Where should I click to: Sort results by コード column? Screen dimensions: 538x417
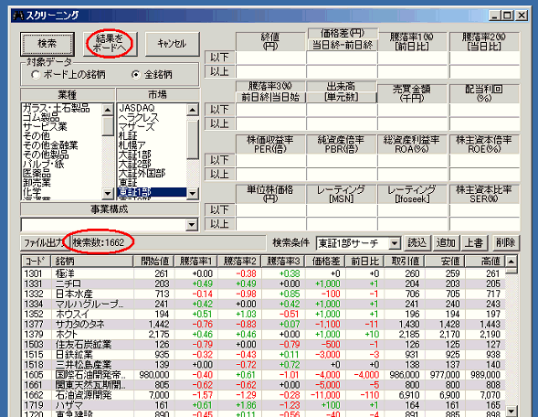(37, 262)
